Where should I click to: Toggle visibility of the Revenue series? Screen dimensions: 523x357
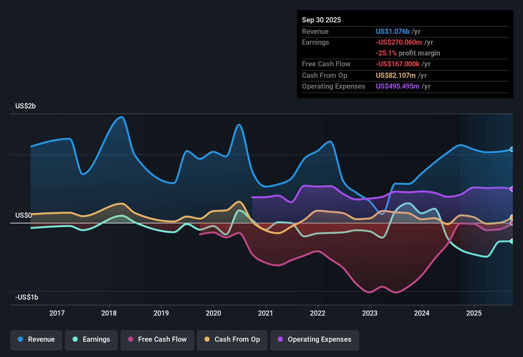click(x=36, y=339)
